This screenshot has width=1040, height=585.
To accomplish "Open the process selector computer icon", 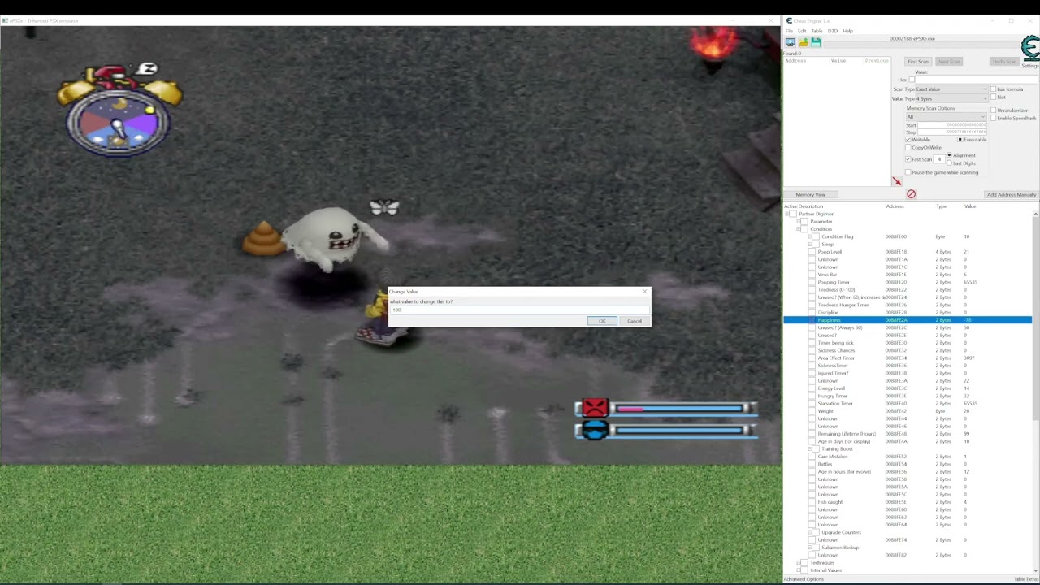I will [790, 42].
